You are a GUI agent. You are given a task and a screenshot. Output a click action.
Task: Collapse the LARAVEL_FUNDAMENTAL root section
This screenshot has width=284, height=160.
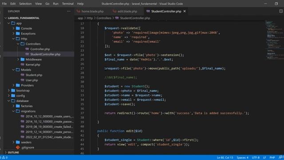(x=6, y=18)
